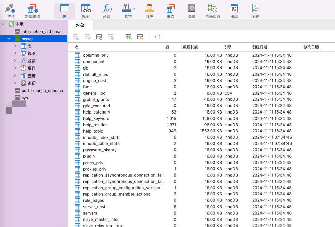Sort by the 行 column header
This screenshot has height=227, width=335.
pyautogui.click(x=173, y=47)
